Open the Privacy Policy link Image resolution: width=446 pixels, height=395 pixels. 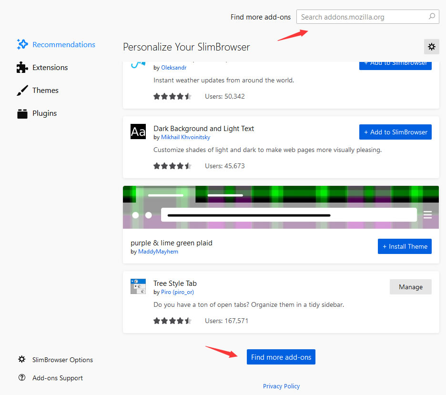tap(281, 386)
